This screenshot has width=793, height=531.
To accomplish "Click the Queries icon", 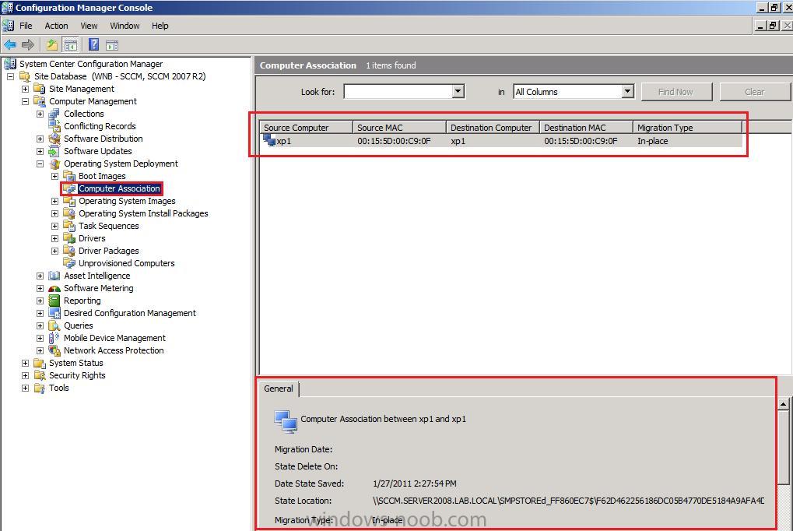I will [x=54, y=325].
